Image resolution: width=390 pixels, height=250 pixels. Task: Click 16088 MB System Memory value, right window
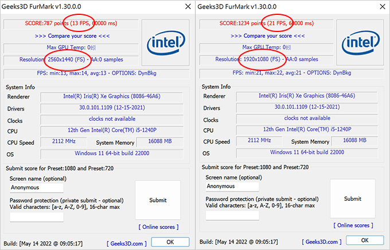click(x=354, y=141)
